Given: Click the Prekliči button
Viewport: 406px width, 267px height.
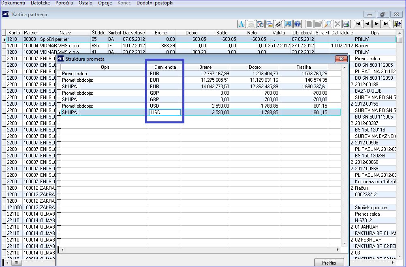Looking at the screenshot, I should 329,263.
